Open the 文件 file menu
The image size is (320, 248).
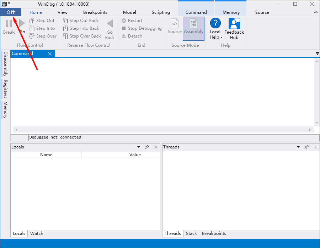click(x=11, y=12)
